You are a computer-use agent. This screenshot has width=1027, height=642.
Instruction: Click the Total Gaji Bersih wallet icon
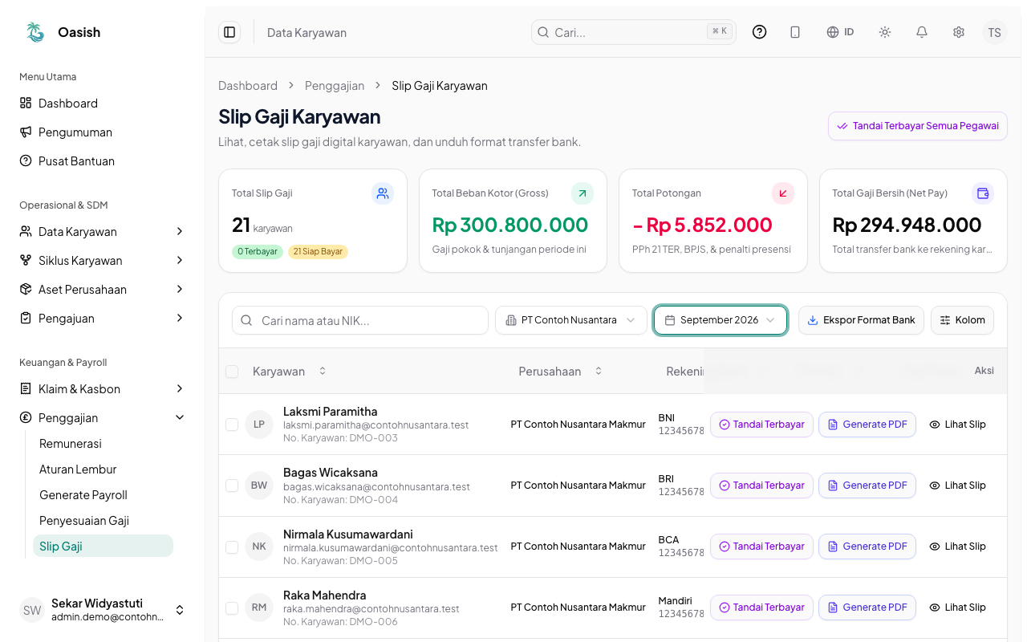(x=983, y=193)
